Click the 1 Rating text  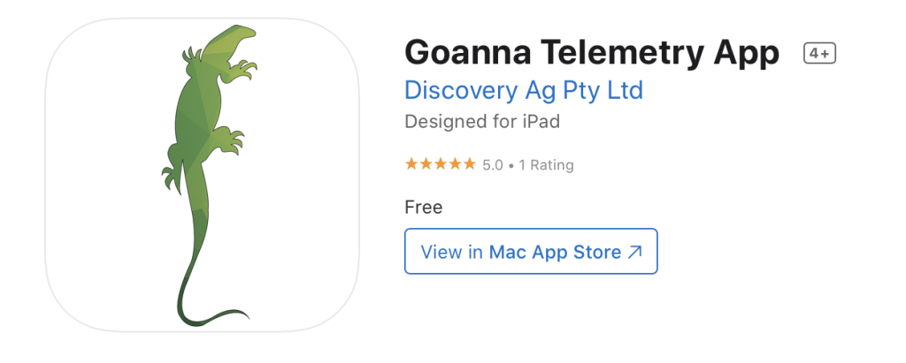pyautogui.click(x=546, y=165)
